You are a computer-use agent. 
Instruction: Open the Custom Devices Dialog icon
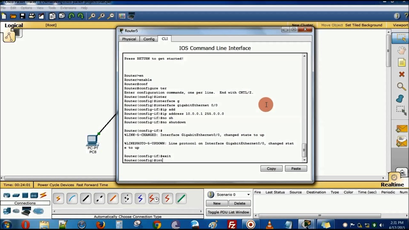131,16
